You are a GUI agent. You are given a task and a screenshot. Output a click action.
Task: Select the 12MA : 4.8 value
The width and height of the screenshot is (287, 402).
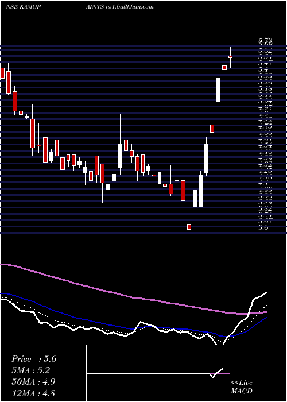(33, 393)
